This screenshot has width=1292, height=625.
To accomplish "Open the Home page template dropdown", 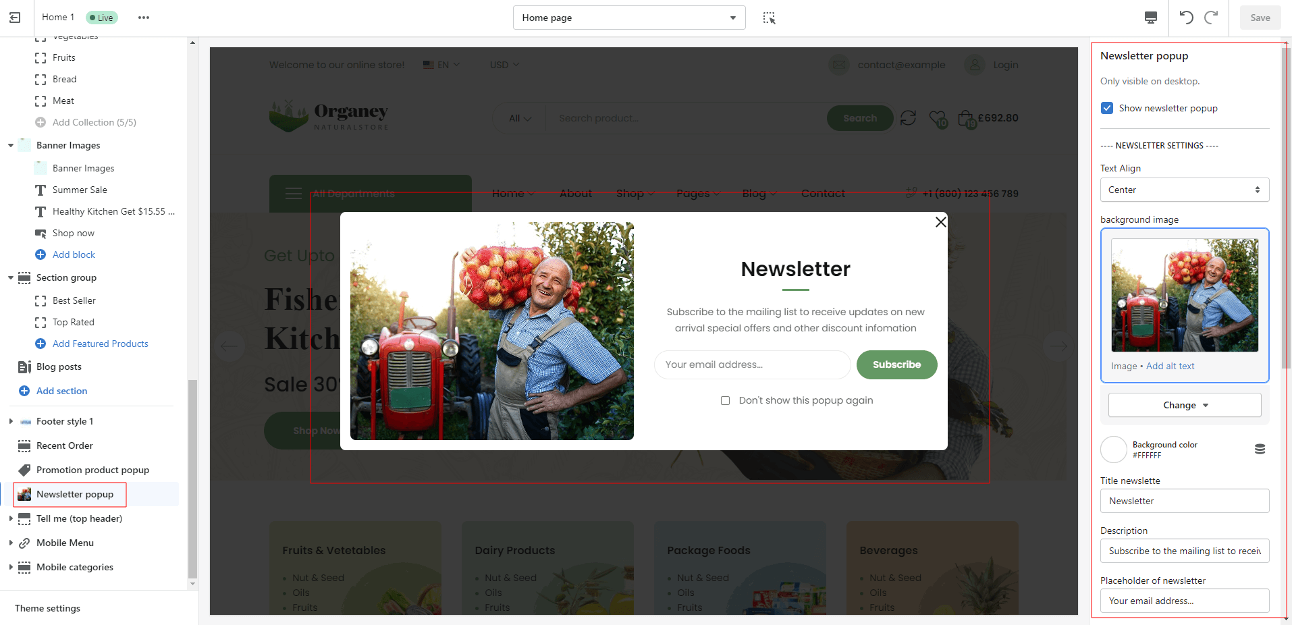I will [628, 18].
